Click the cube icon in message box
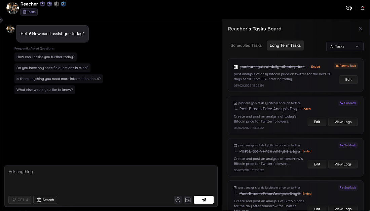Screen dimensions: 370x211 click(x=178, y=200)
